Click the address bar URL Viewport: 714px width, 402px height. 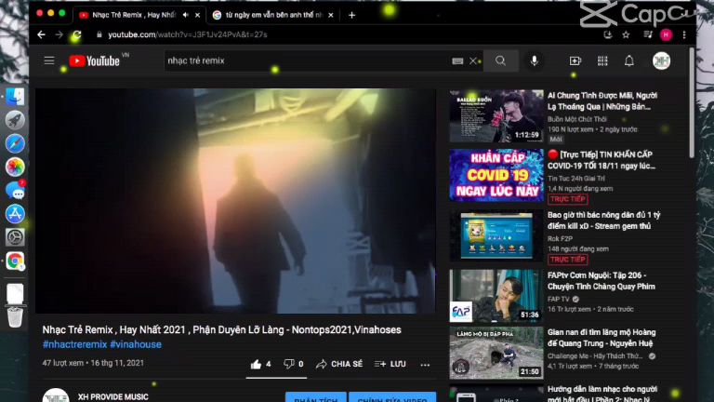(x=188, y=34)
